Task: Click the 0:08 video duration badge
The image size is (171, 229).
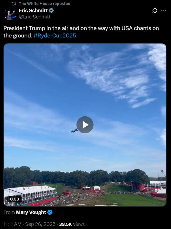Action: 15,199
